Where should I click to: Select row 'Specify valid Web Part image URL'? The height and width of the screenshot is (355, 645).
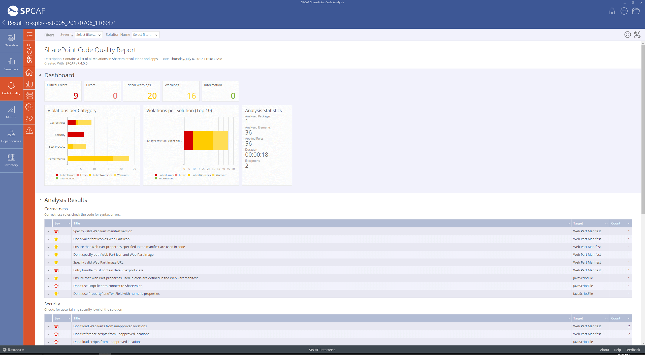click(x=338, y=263)
